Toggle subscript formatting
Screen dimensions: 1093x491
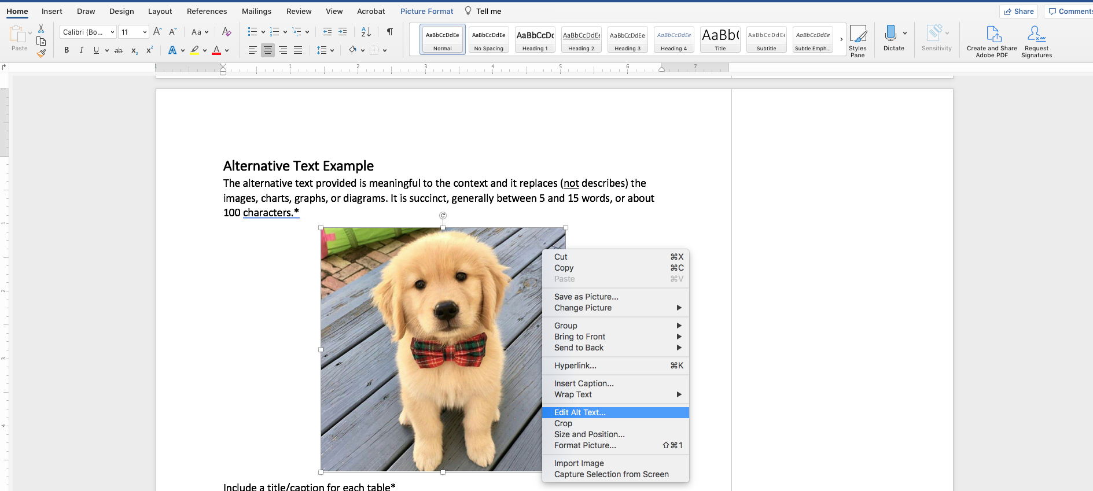[x=134, y=50]
